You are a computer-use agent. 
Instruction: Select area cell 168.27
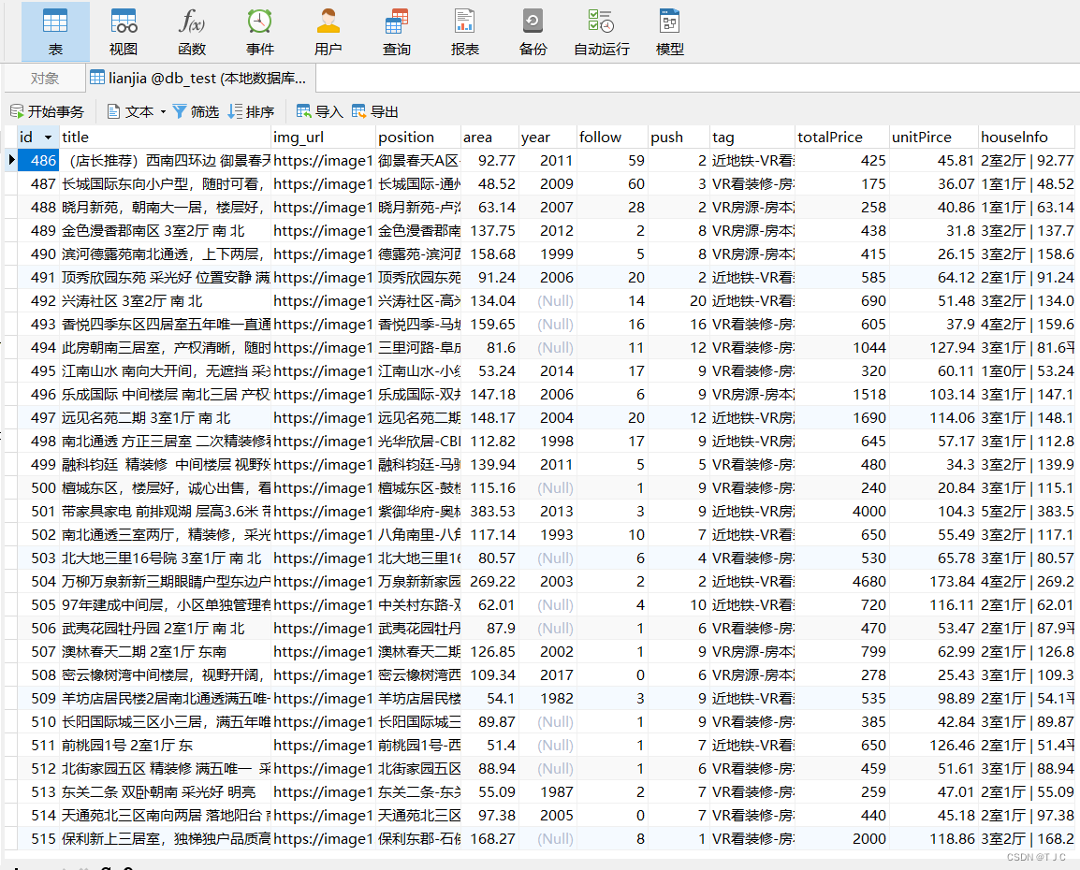tap(489, 839)
